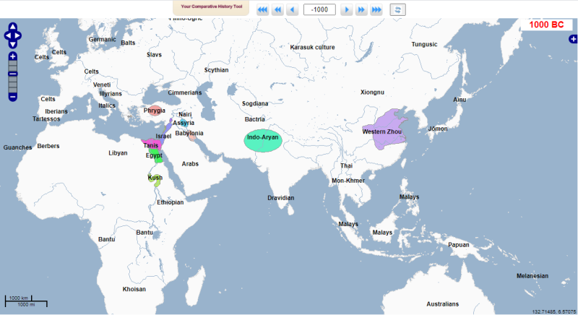Image resolution: width=578 pixels, height=315 pixels.
Task: Click the Berbers label
Action: (48, 146)
